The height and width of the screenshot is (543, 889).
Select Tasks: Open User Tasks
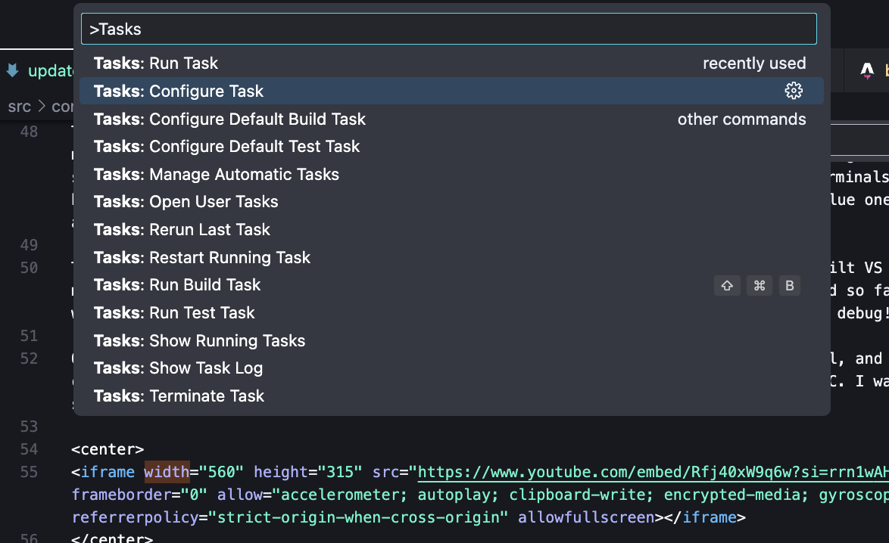(186, 202)
